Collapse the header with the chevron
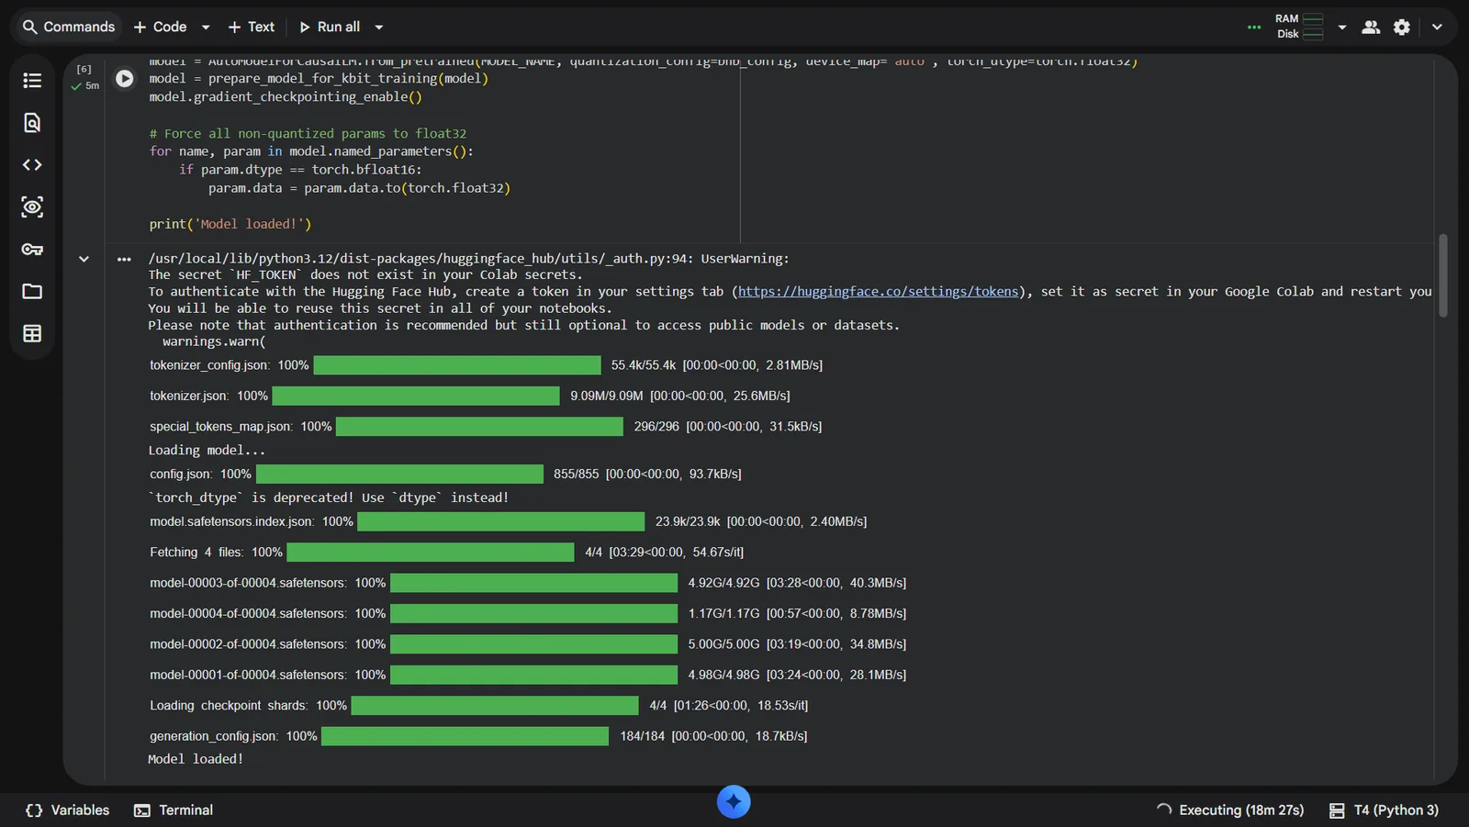The image size is (1469, 827). pyautogui.click(x=1437, y=27)
